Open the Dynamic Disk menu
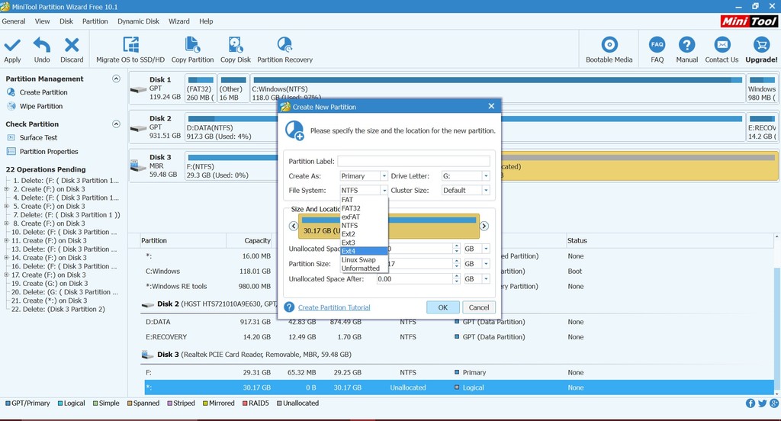 click(x=138, y=21)
